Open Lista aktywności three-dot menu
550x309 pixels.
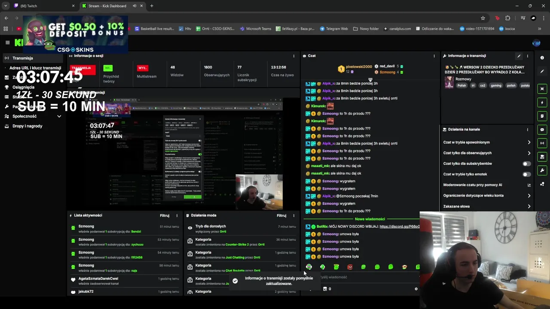coord(177,215)
